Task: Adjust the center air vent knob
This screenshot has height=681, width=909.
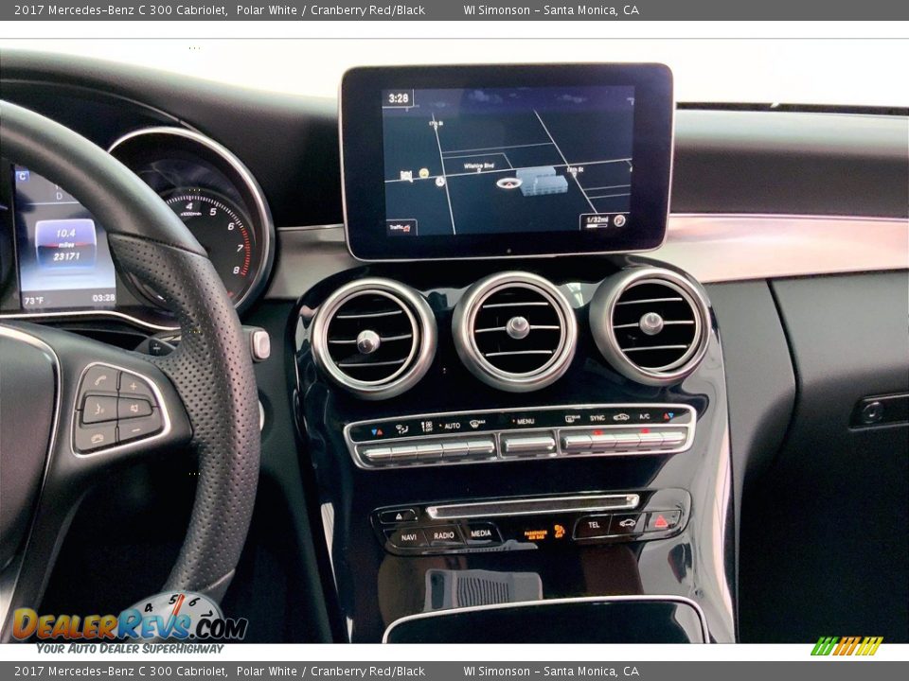Action: [517, 327]
